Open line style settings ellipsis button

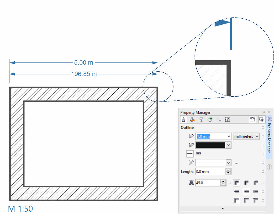click(x=236, y=164)
